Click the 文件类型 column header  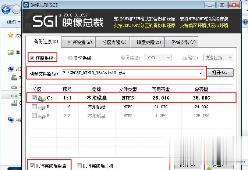pos(128,89)
